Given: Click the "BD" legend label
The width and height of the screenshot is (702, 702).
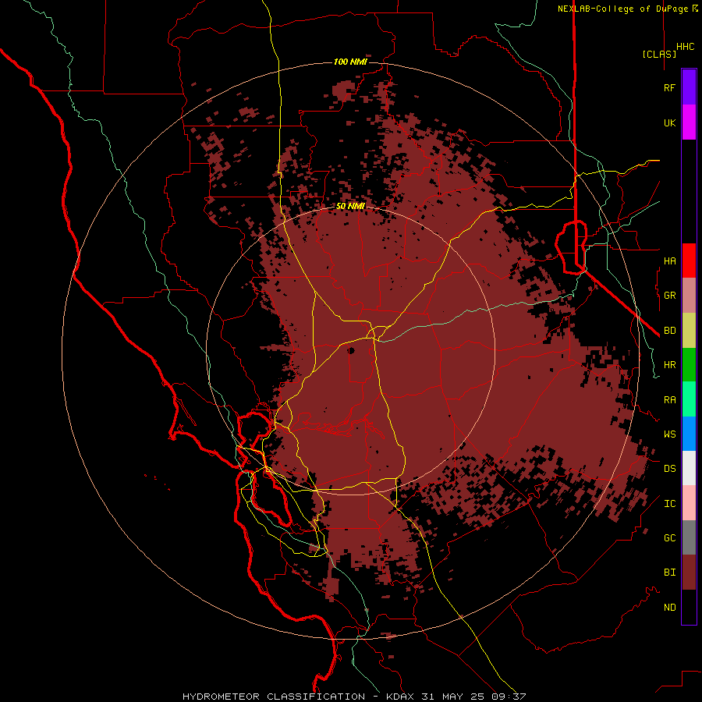Looking at the screenshot, I should 669,331.
